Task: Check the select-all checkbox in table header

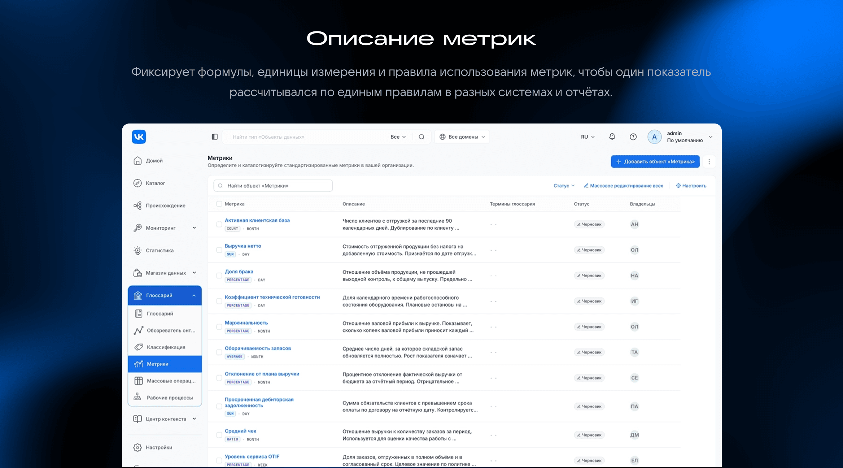Action: click(219, 204)
